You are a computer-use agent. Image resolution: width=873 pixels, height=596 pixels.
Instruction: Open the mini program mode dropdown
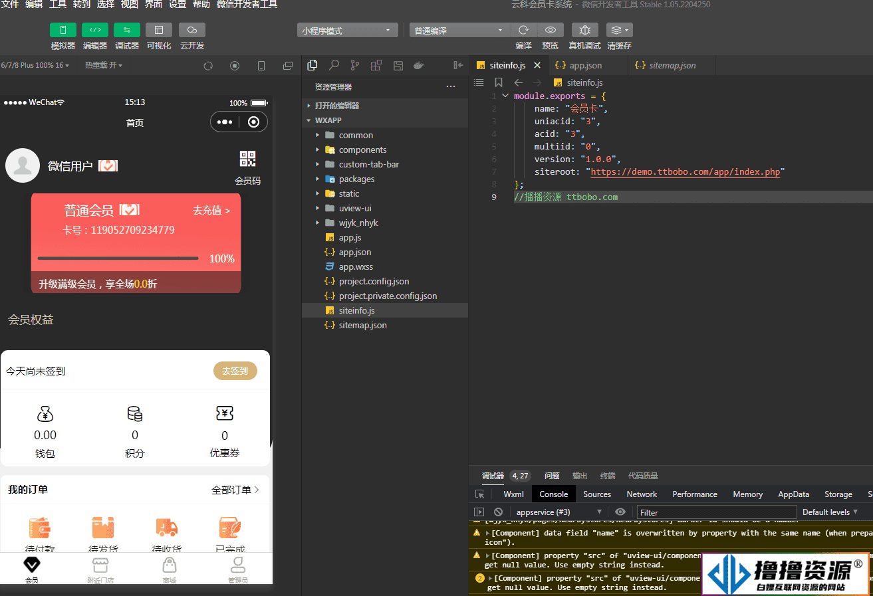[347, 31]
